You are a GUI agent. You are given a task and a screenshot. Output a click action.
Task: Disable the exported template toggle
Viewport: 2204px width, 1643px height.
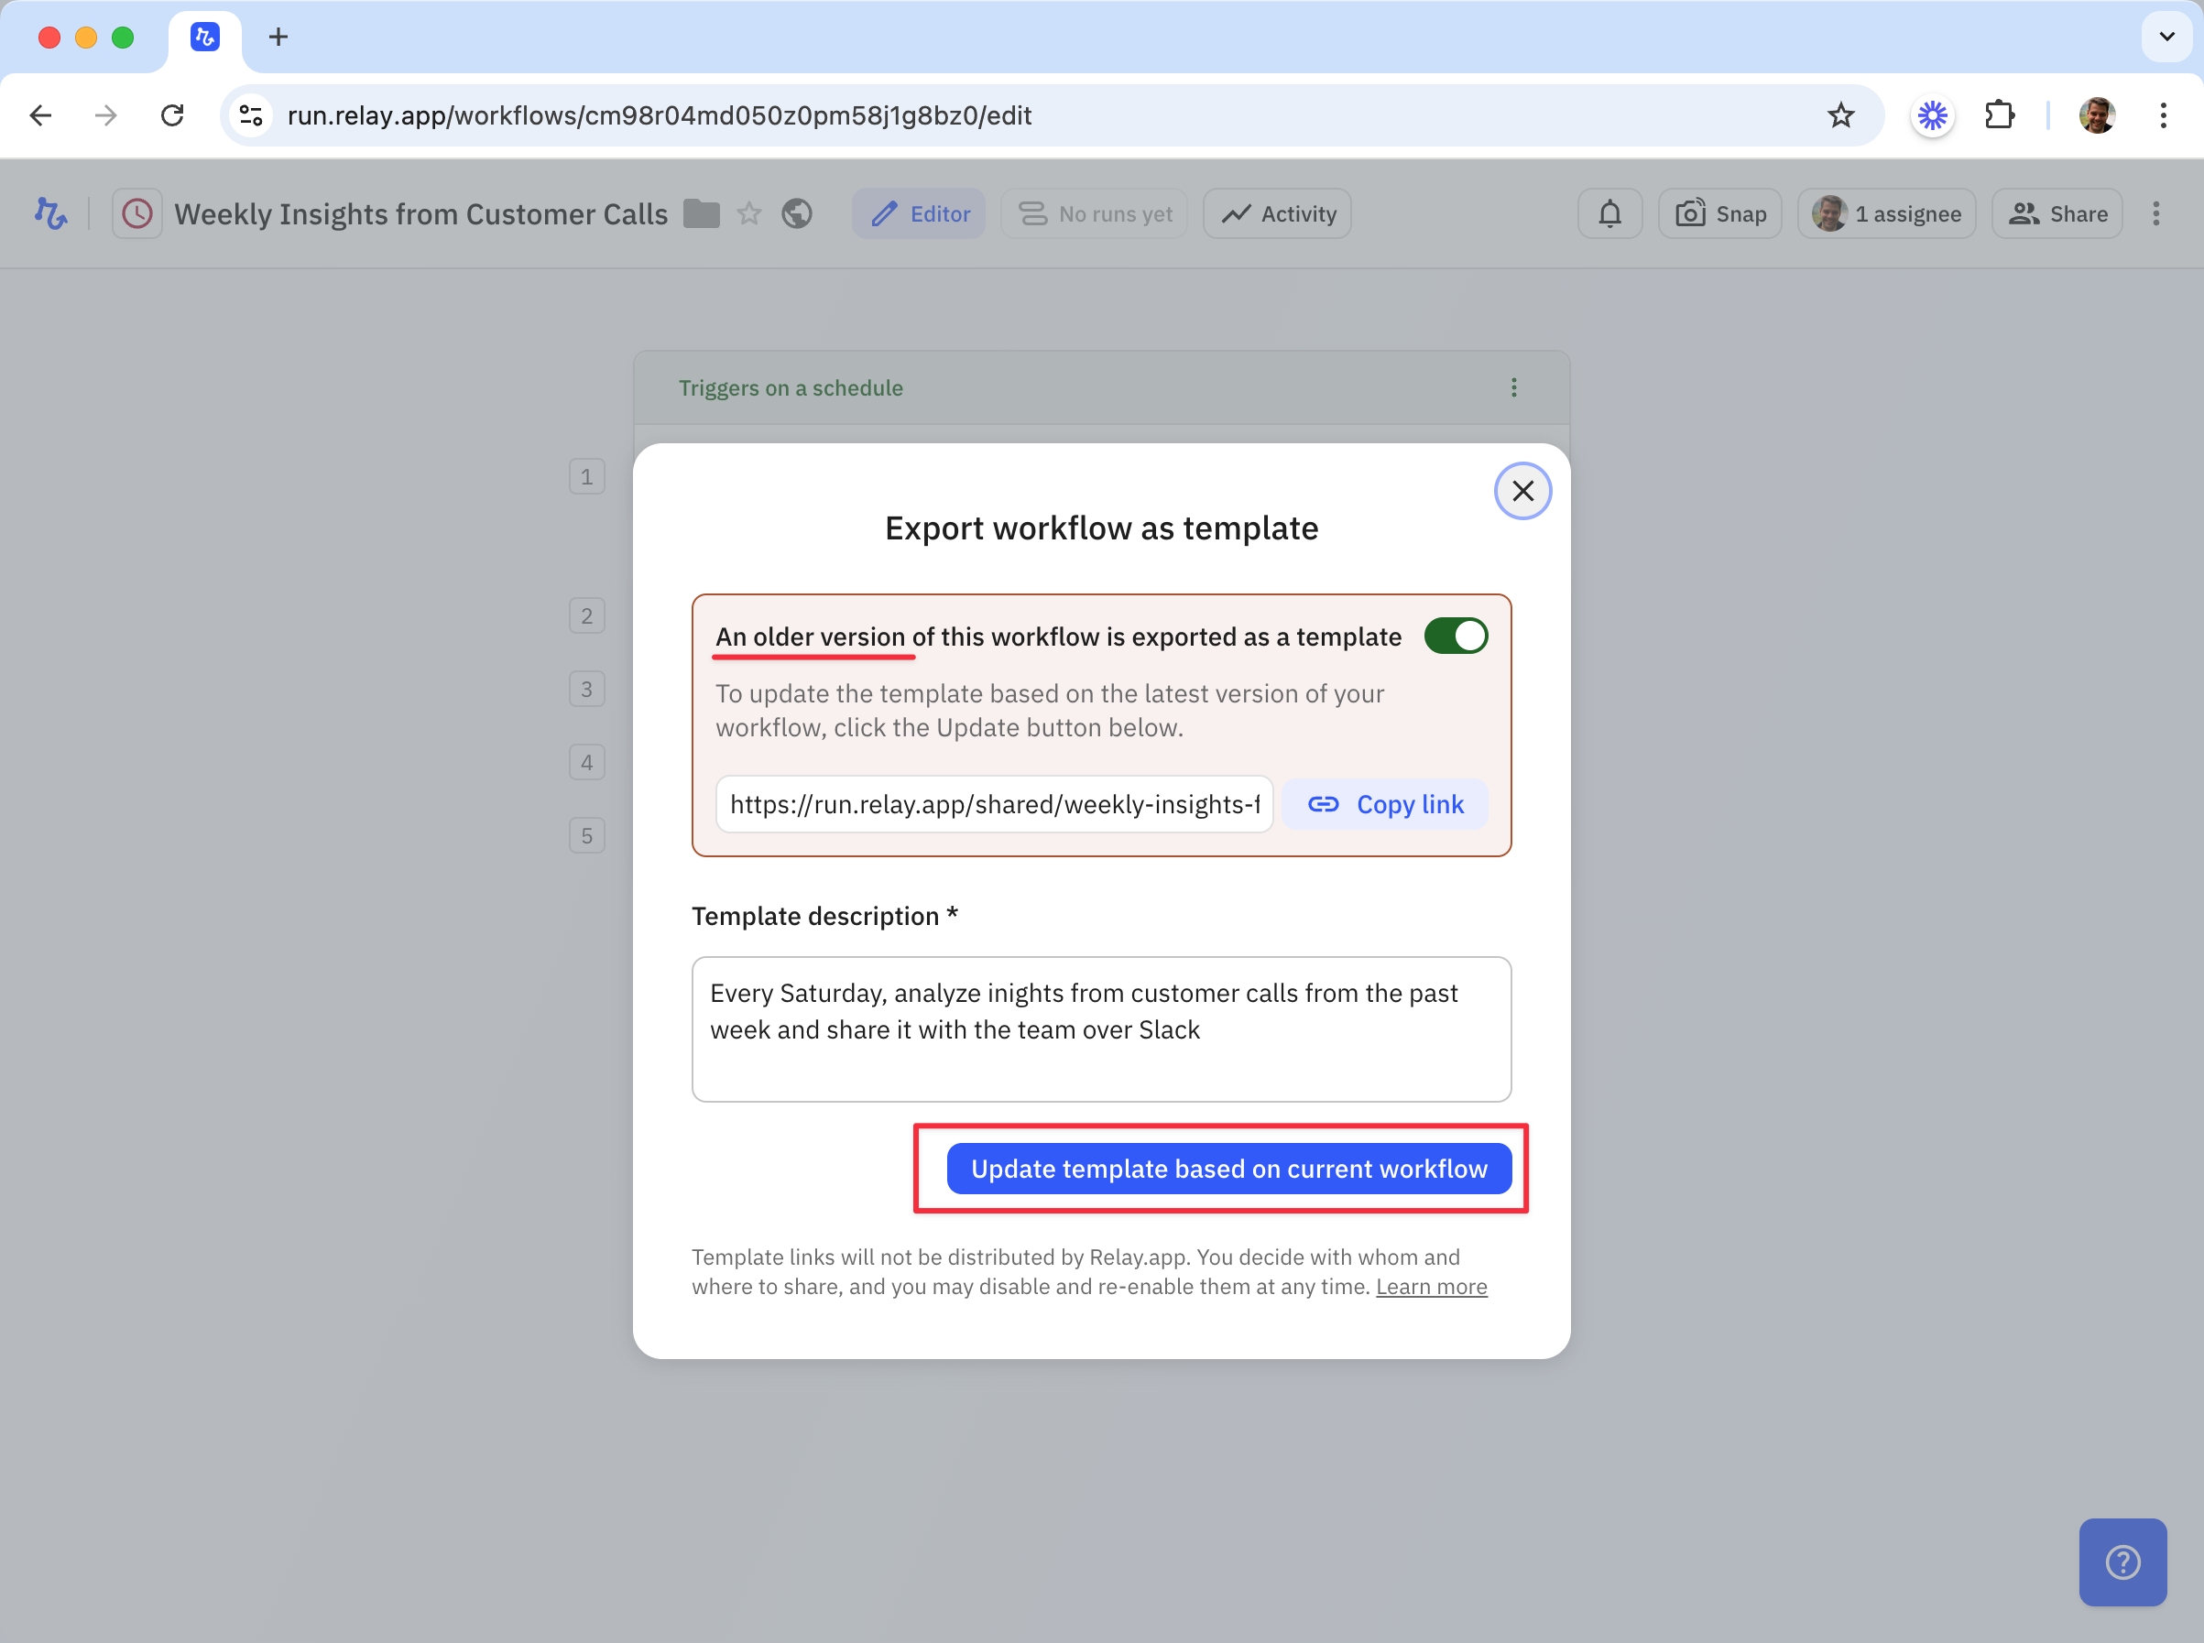point(1455,637)
